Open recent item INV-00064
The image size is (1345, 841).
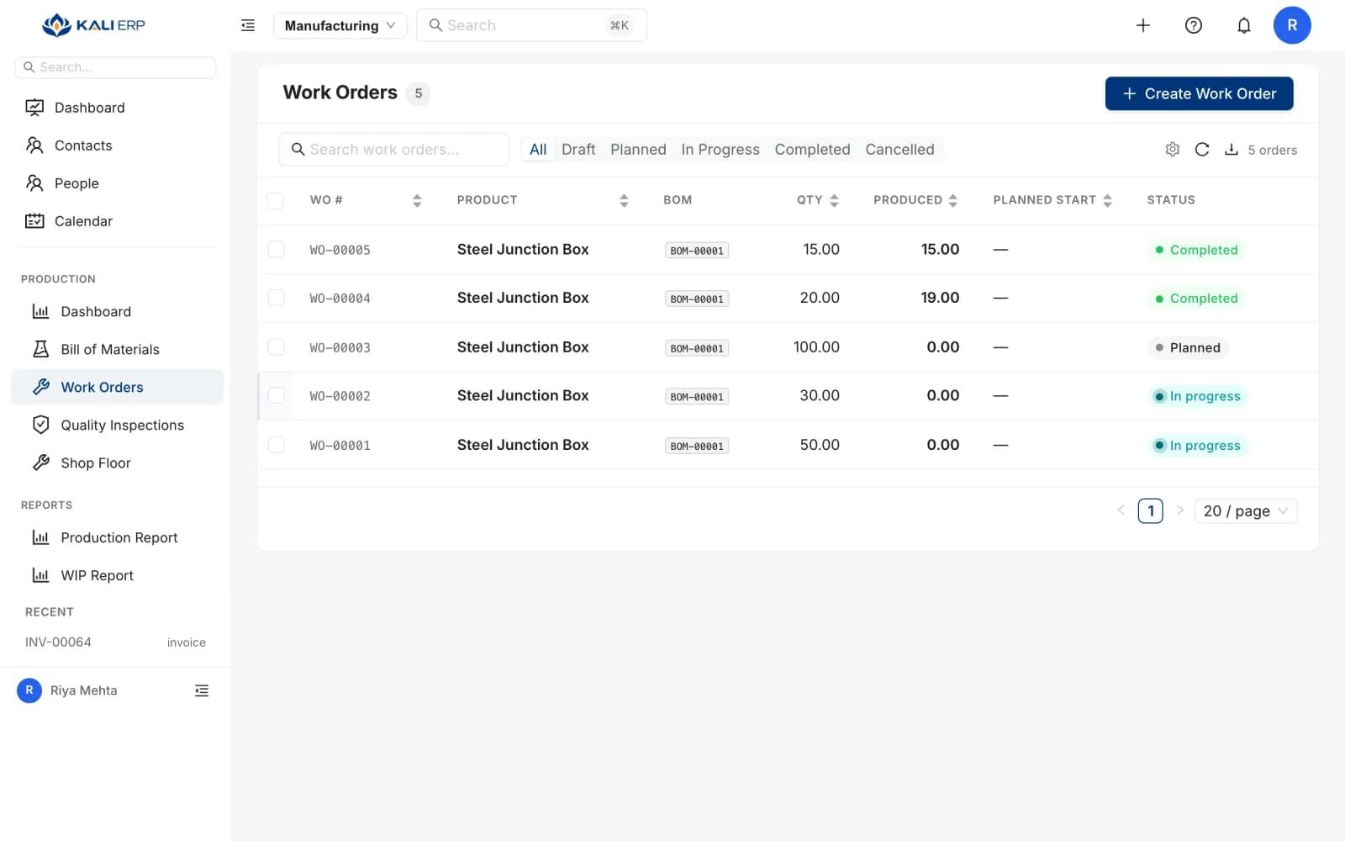click(x=115, y=642)
